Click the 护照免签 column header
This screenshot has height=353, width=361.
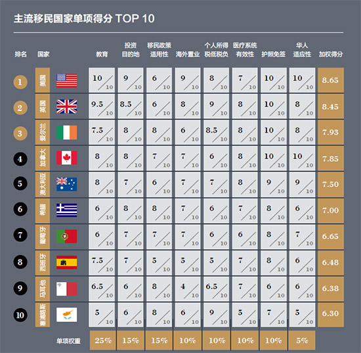point(274,54)
